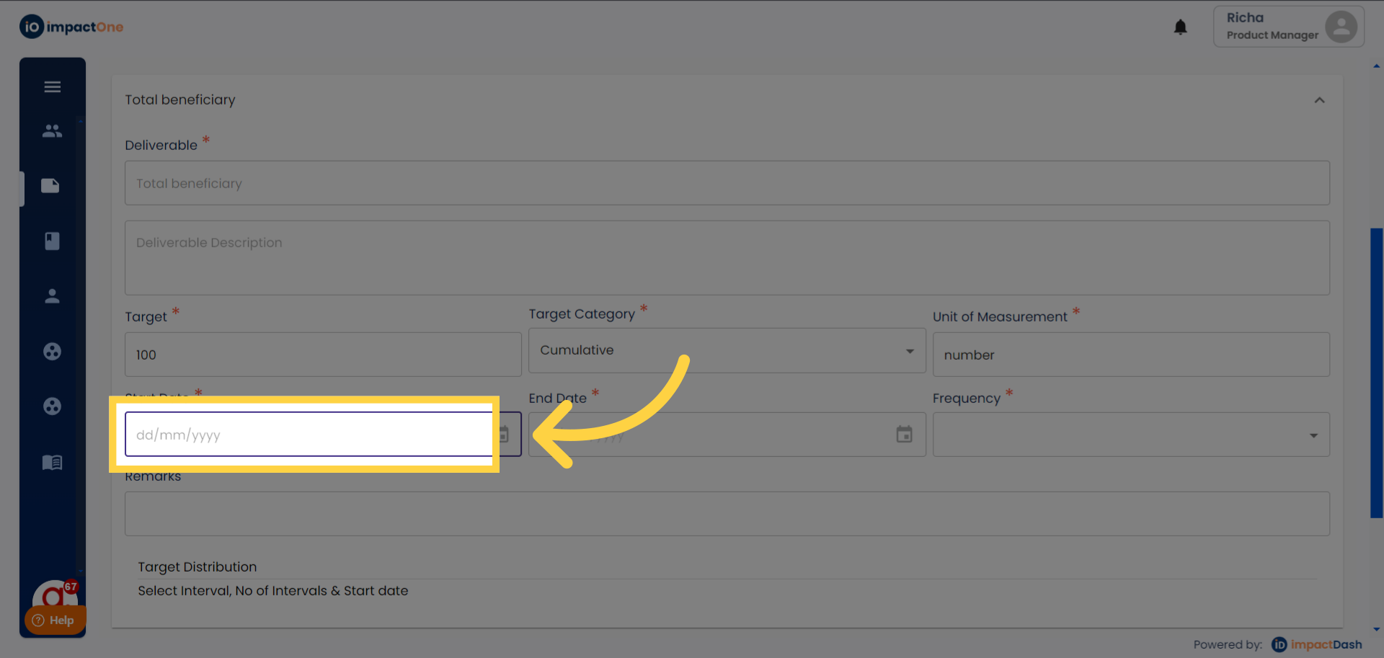
Task: Open the Frequency dropdown
Action: pos(1130,435)
